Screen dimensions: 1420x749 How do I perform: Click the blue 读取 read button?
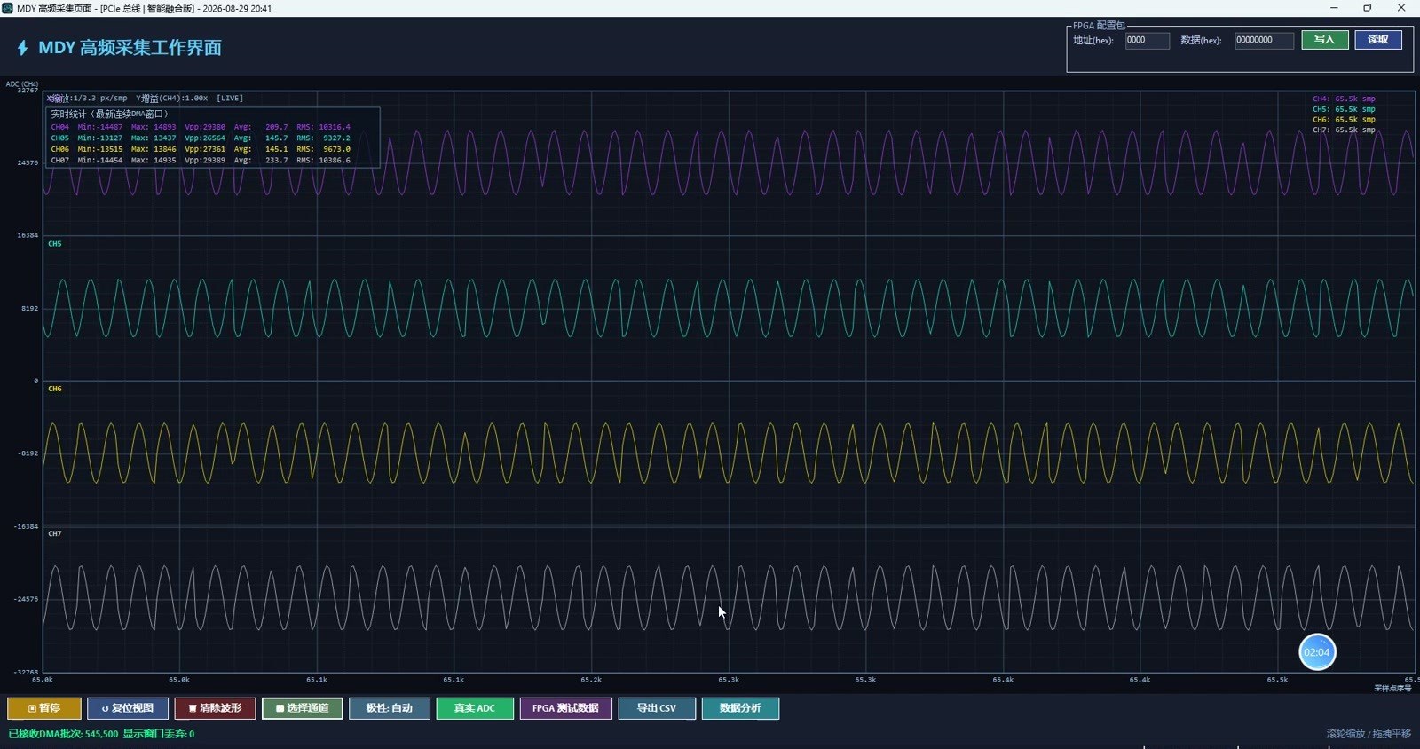[1378, 40]
